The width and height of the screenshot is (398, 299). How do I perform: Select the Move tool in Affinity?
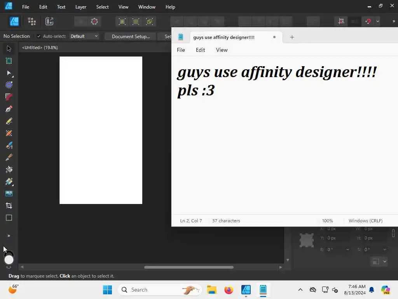[x=9, y=48]
